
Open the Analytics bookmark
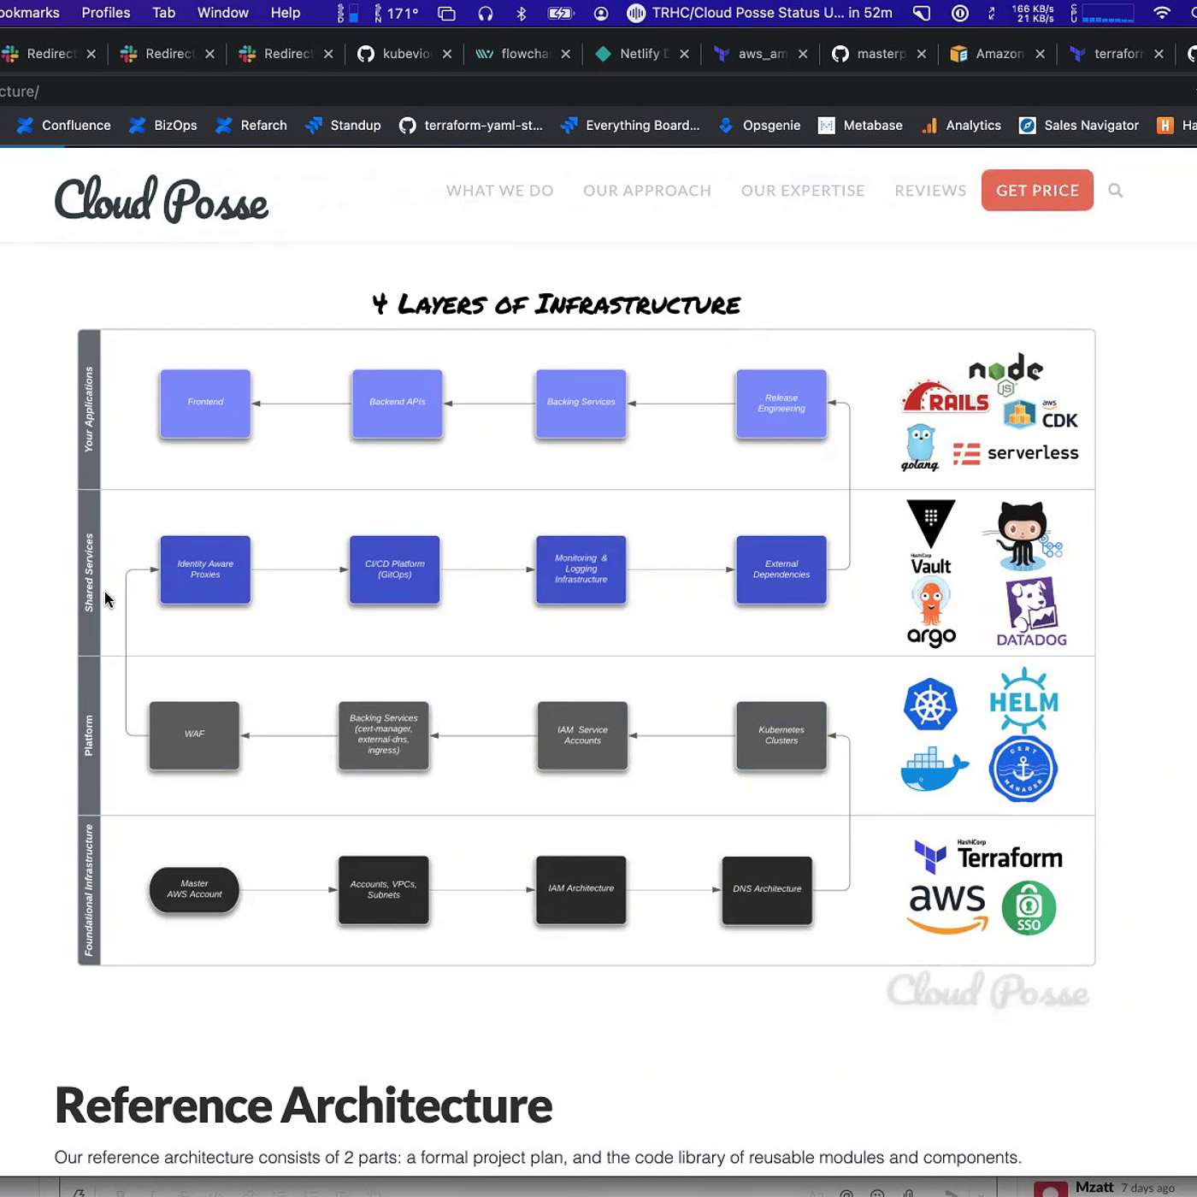(x=961, y=126)
